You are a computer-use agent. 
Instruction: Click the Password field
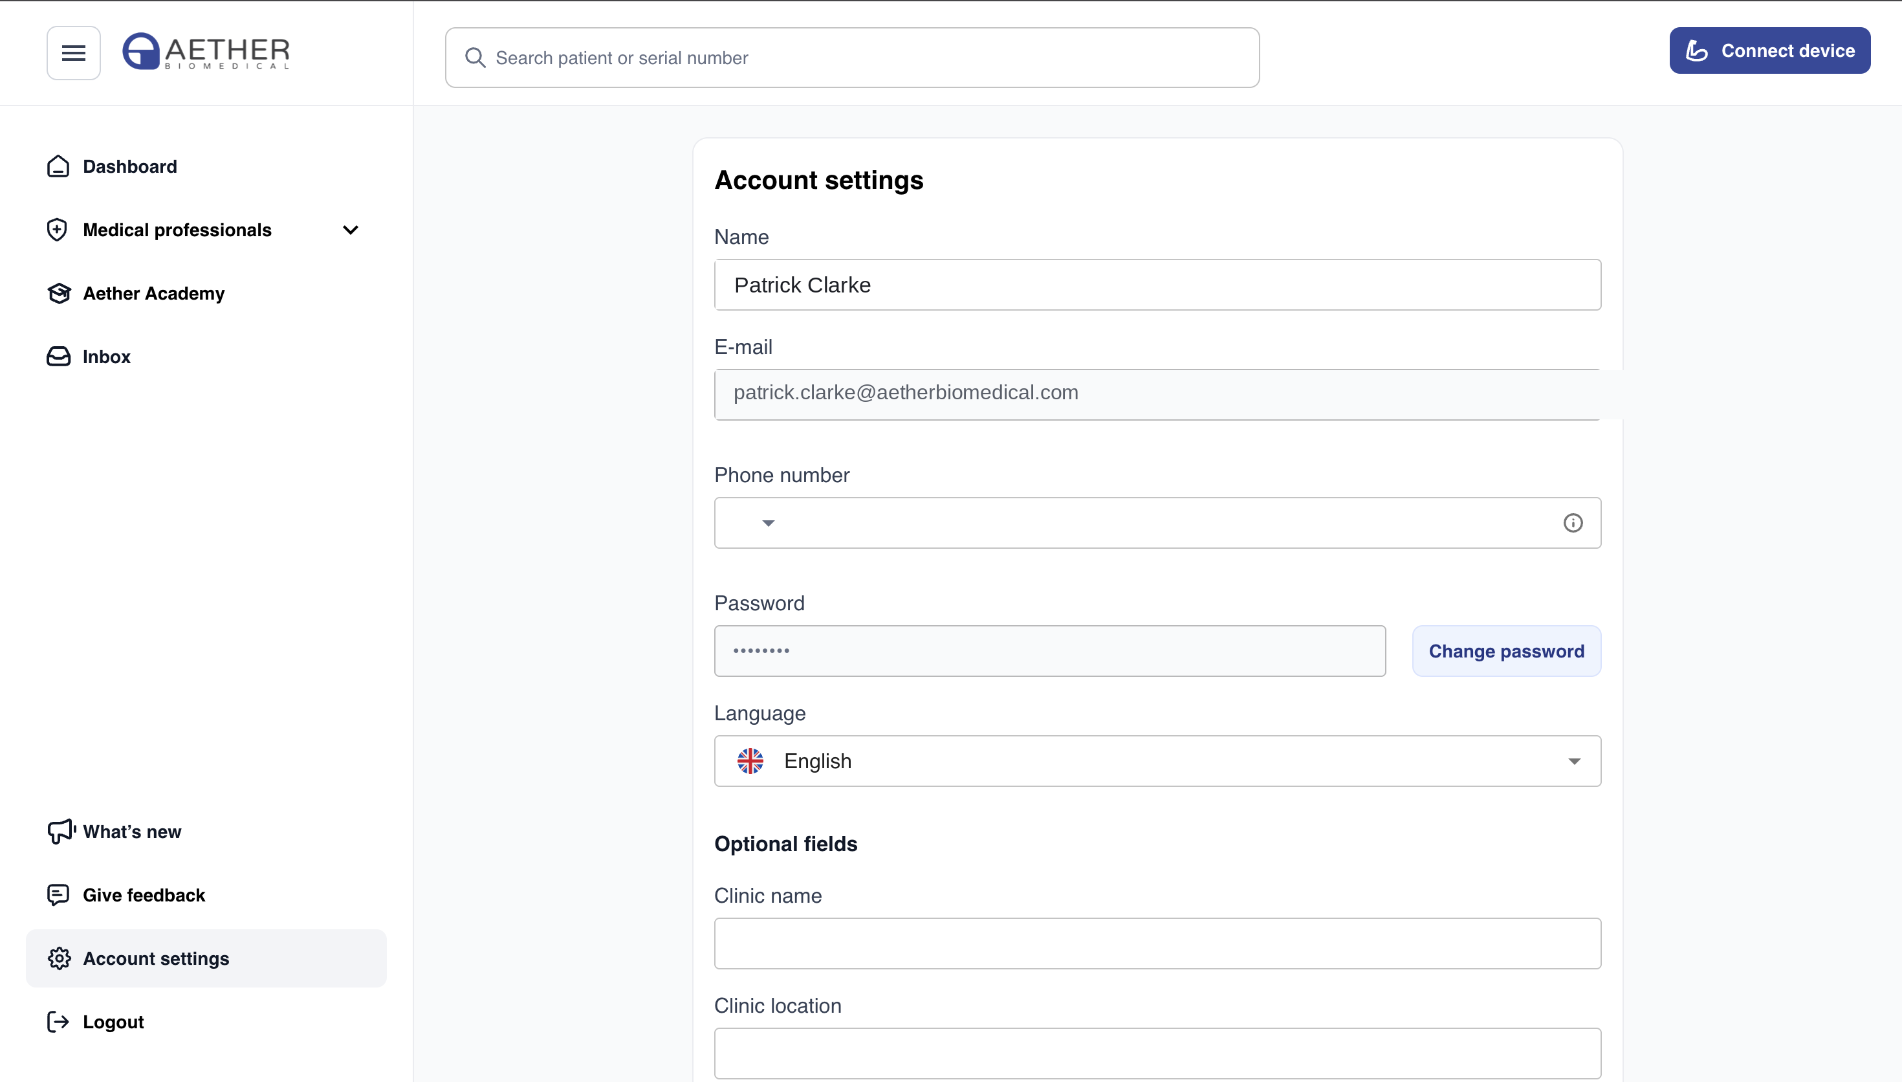pyautogui.click(x=1049, y=651)
